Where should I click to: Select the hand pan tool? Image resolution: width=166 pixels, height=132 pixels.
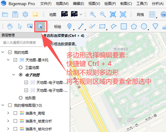pos(10,26)
